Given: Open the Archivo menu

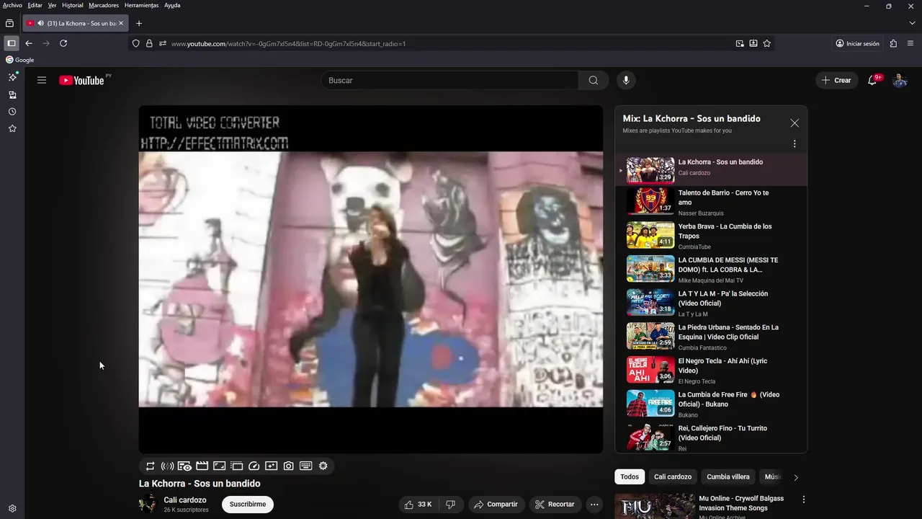Looking at the screenshot, I should [x=12, y=5].
